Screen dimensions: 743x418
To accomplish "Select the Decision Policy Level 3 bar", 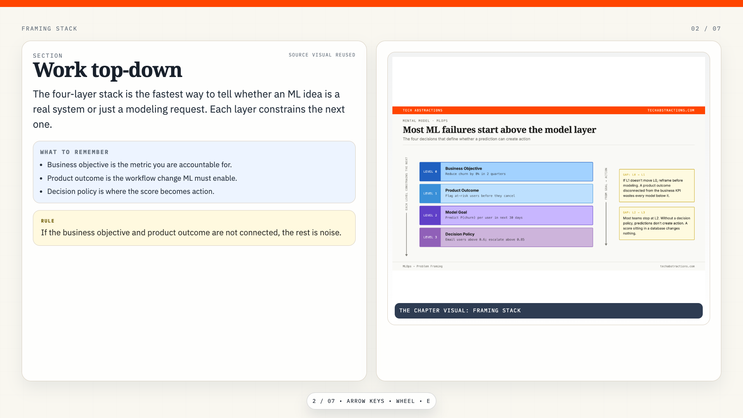I will [x=506, y=237].
